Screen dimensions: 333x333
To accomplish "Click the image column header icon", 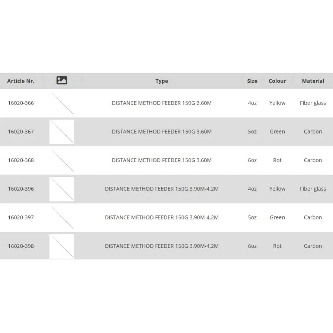I will [62, 81].
